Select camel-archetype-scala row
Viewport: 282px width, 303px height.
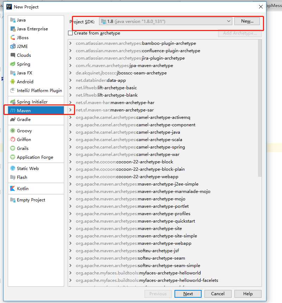[x=163, y=140]
